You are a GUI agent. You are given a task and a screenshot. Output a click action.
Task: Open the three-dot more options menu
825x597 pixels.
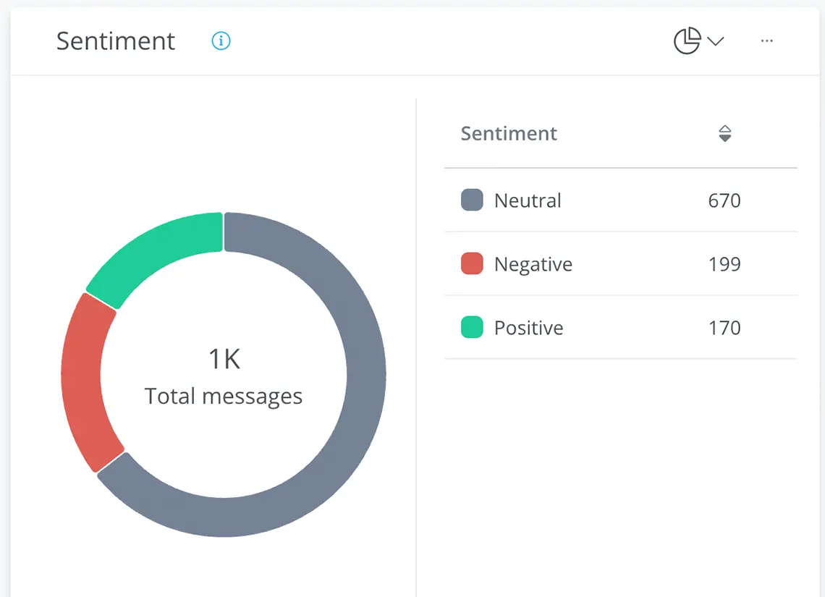(x=767, y=41)
